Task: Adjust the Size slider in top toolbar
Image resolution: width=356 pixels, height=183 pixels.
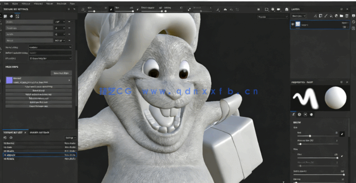Action: click(x=98, y=11)
